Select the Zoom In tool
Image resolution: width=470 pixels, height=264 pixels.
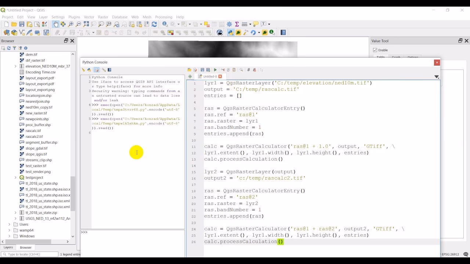pos(70,23)
